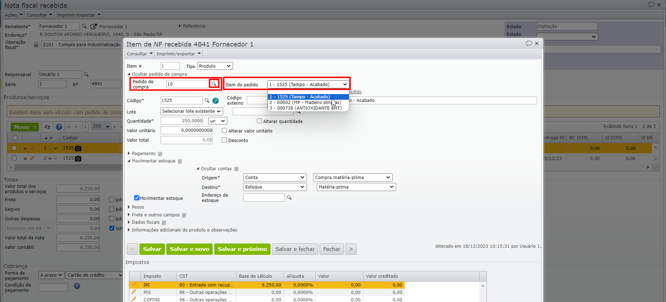Open camera icon for product 1526
The height and width of the screenshot is (302, 666).
click(x=78, y=148)
